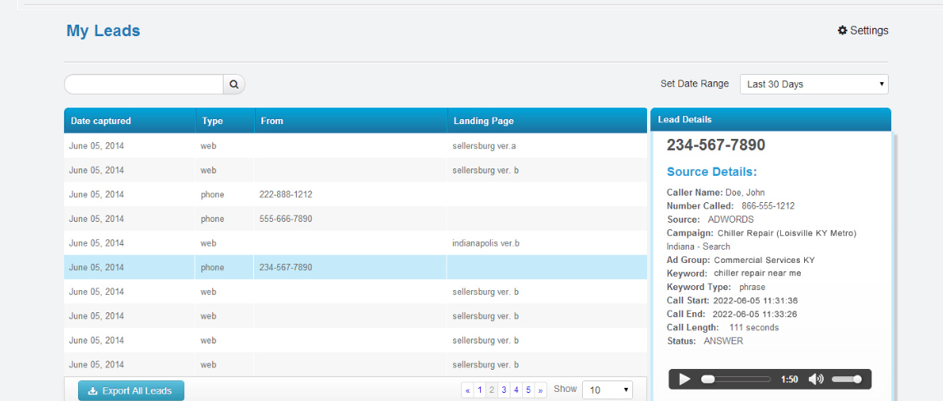Sort by Type column header
This screenshot has width=943, height=401.
225,121
